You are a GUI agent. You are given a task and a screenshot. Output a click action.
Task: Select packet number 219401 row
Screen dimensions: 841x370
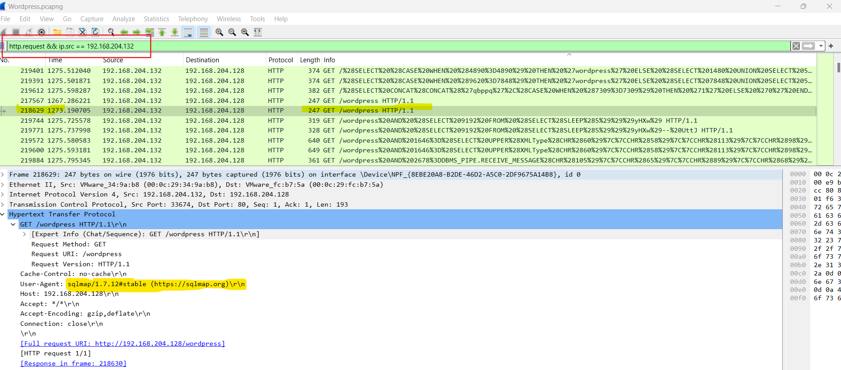[x=408, y=71]
